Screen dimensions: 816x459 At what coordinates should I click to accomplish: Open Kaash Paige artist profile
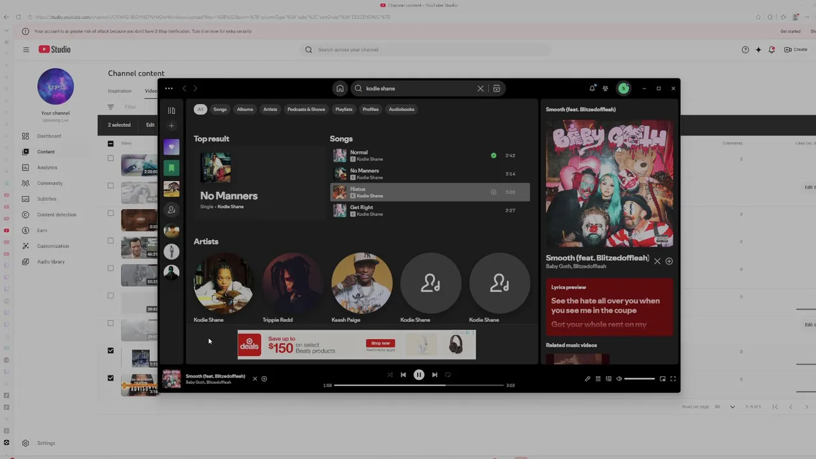[x=361, y=288]
